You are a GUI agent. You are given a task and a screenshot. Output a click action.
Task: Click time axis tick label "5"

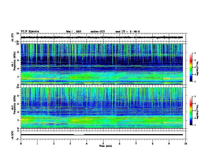coord(103,144)
